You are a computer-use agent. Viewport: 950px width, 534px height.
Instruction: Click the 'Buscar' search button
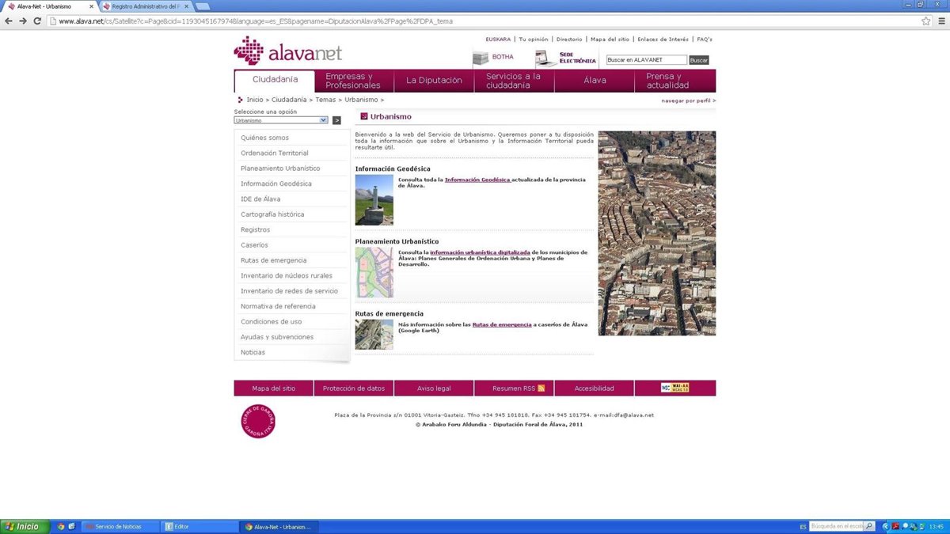[x=698, y=60]
